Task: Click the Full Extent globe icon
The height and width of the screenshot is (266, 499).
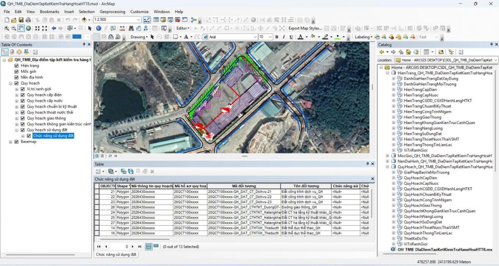Action: [28, 28]
